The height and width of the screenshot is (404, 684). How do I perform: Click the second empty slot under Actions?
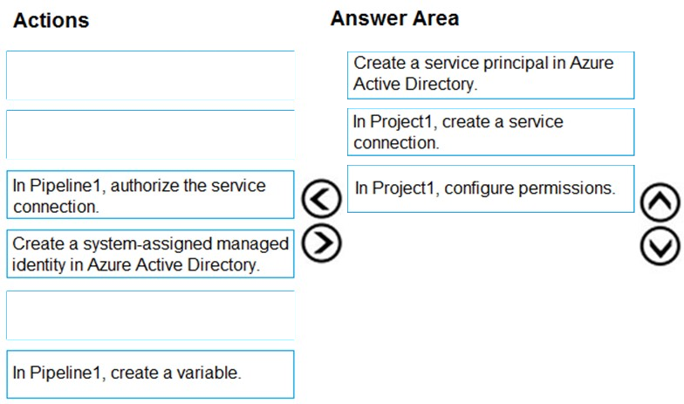[x=150, y=134]
